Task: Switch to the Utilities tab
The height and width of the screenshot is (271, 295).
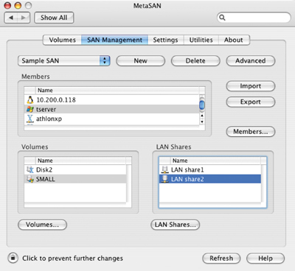Action: pos(201,40)
